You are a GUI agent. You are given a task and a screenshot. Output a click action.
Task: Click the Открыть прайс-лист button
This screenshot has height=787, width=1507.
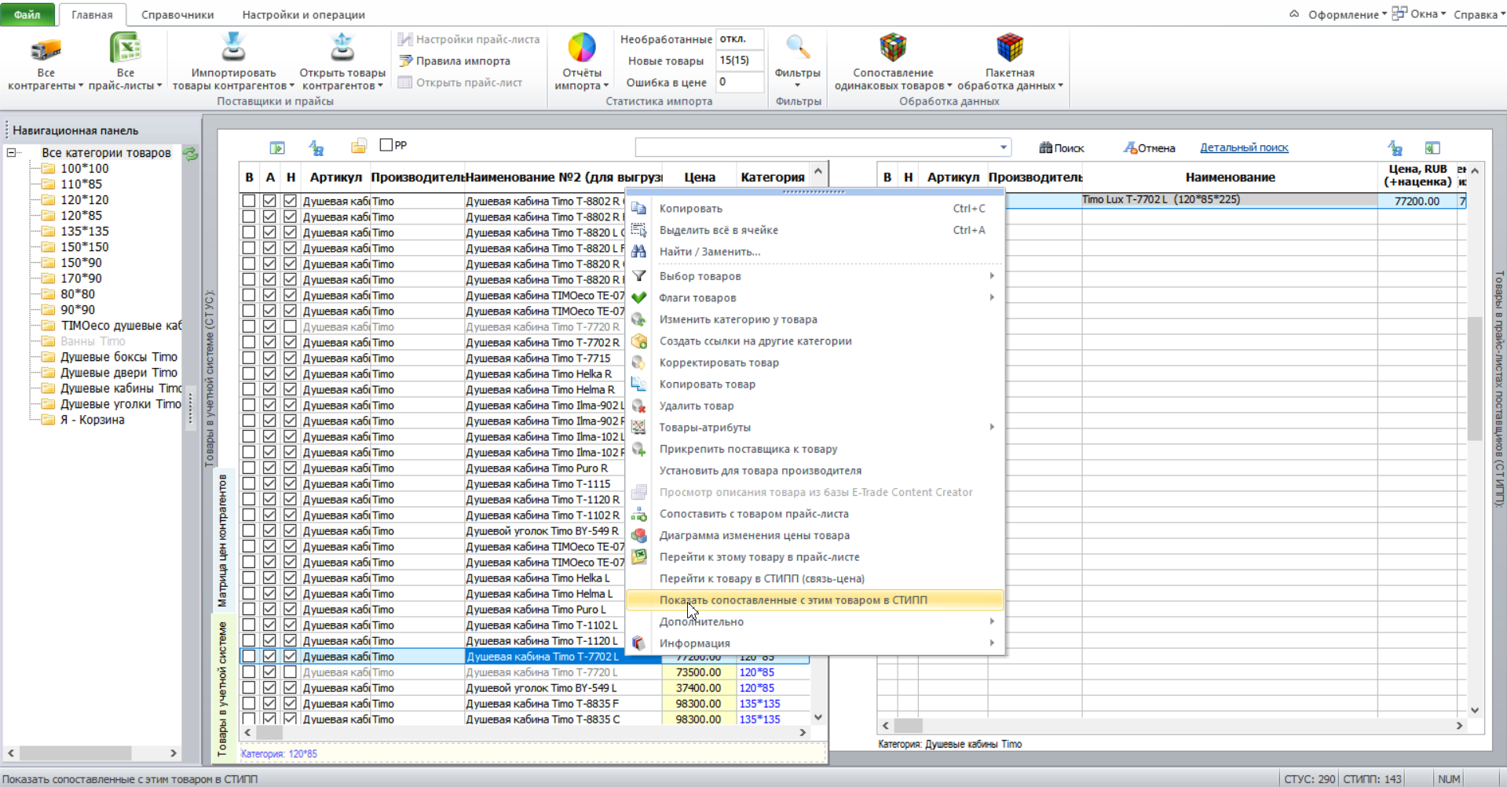460,82
